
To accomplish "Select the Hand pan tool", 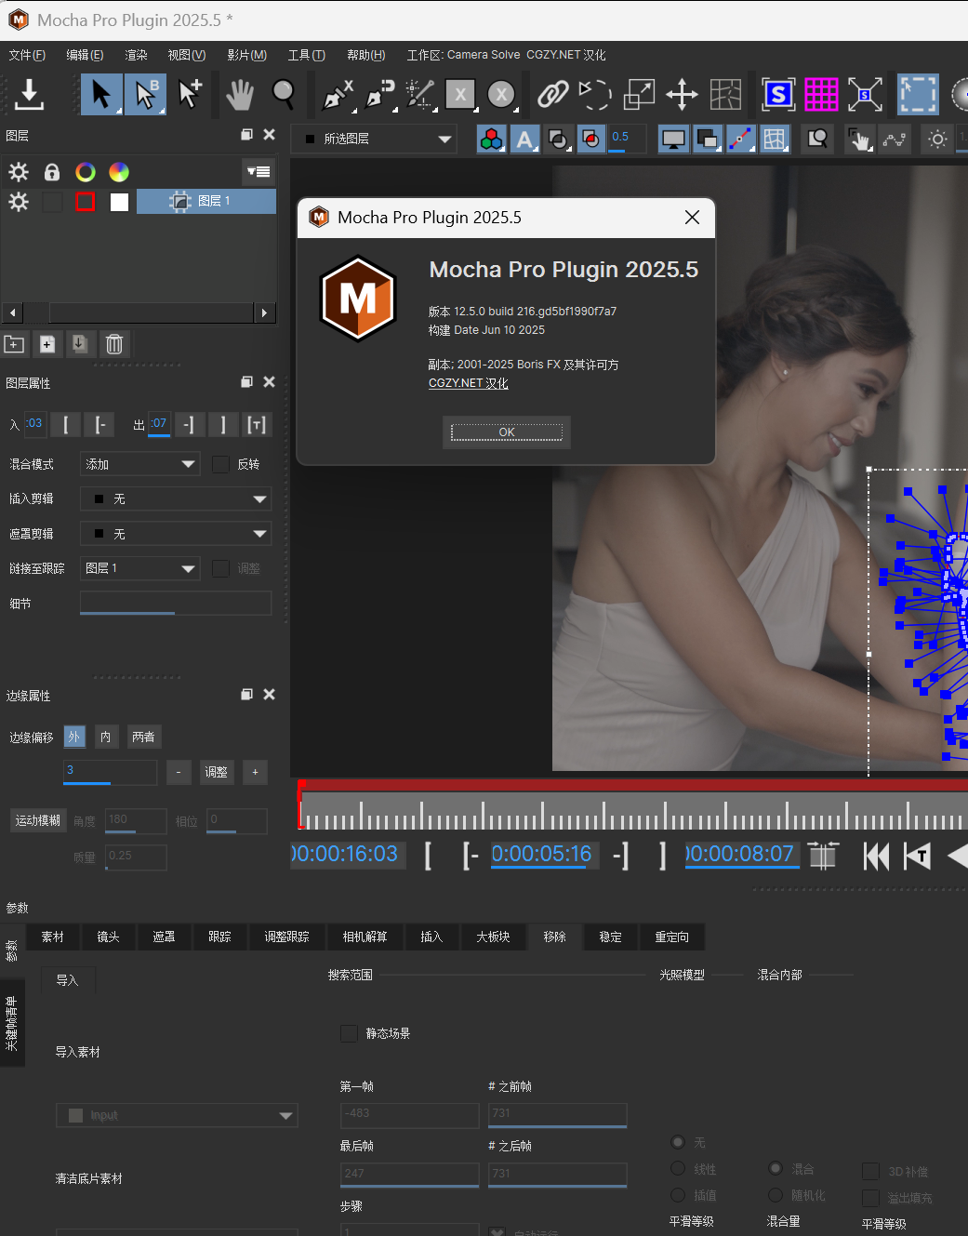I will pyautogui.click(x=240, y=94).
